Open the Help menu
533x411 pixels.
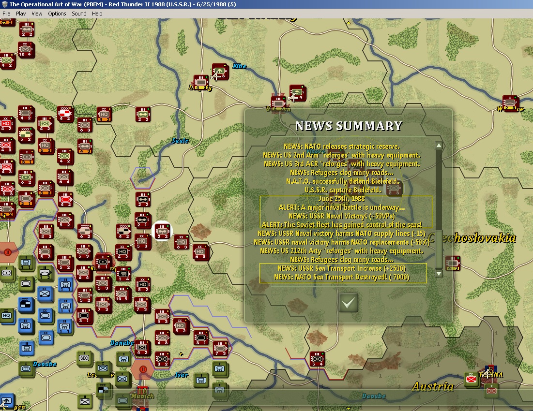click(97, 14)
